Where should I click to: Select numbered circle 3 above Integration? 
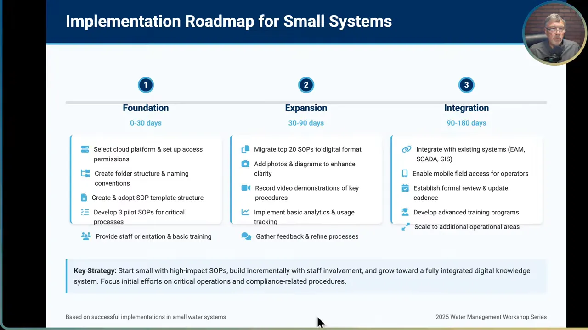tap(466, 85)
